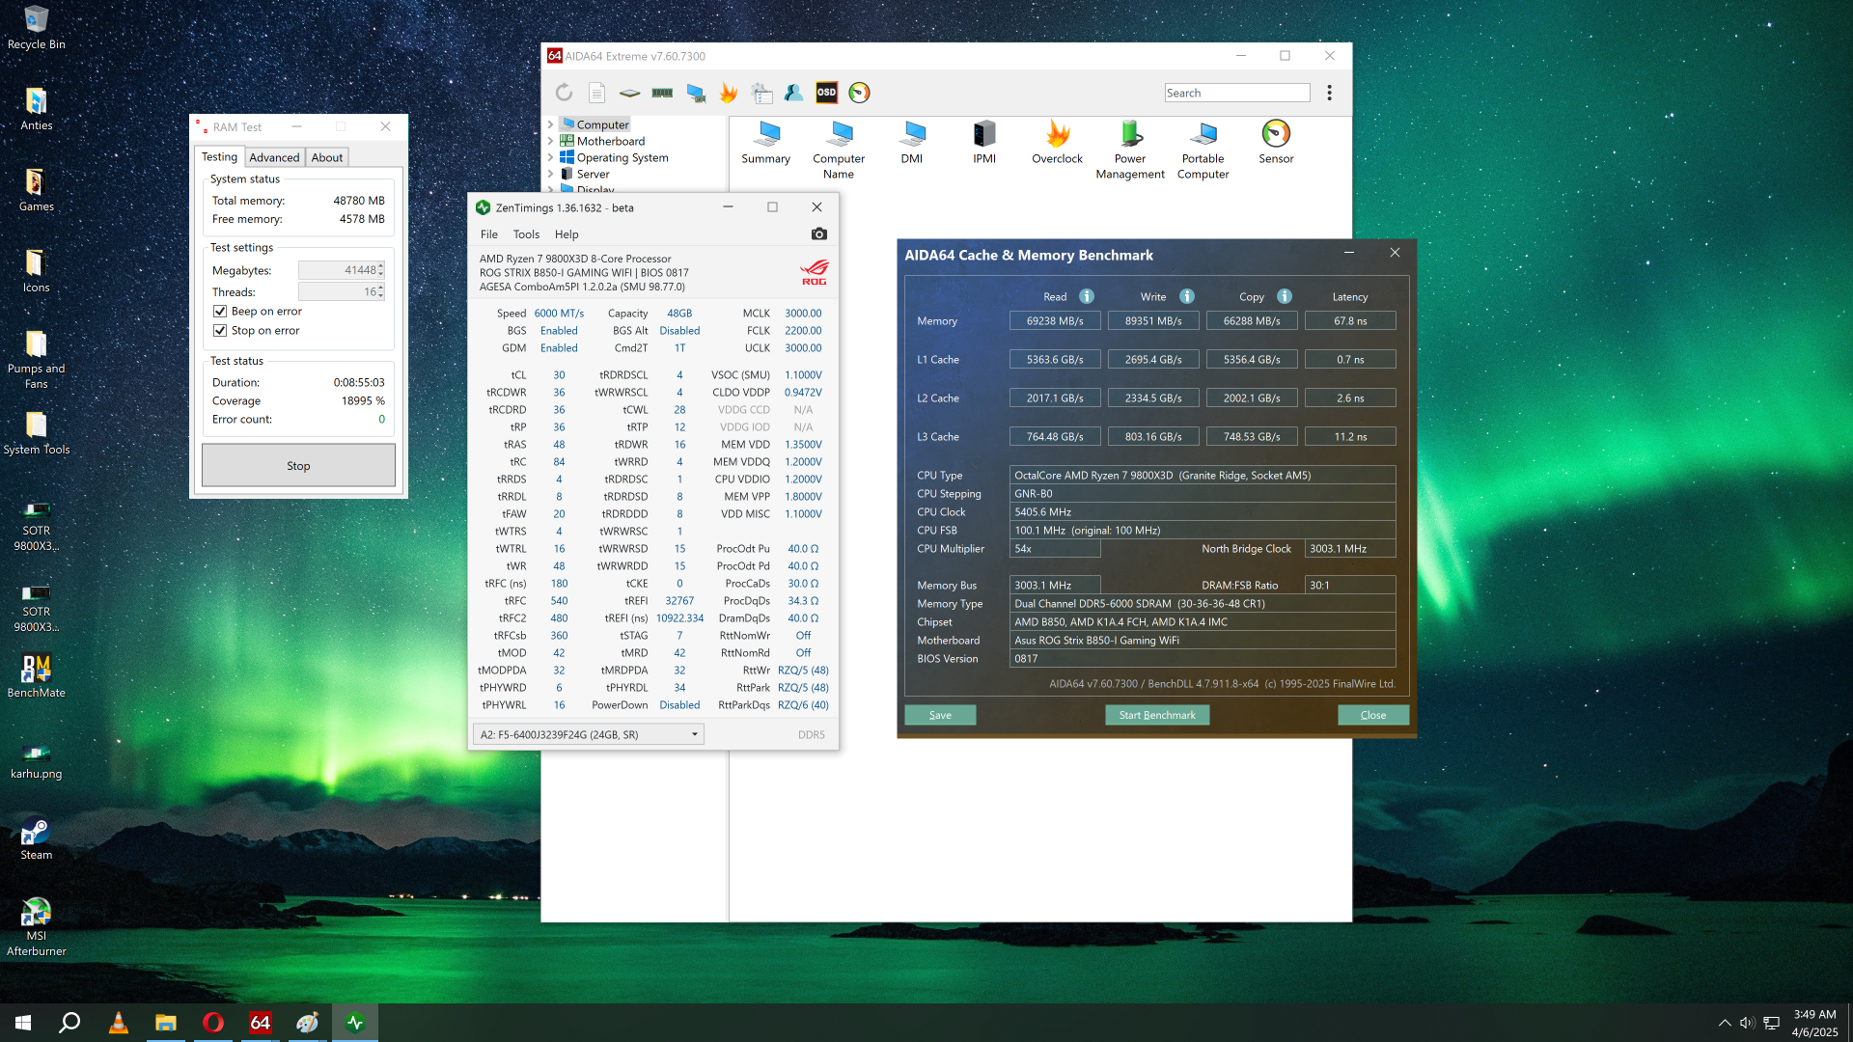The width and height of the screenshot is (1853, 1042).
Task: Open the Help menu in ZenTimings
Action: 567,234
